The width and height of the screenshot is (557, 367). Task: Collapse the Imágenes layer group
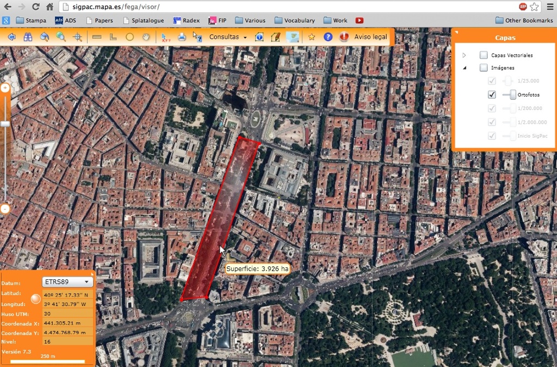(x=464, y=68)
